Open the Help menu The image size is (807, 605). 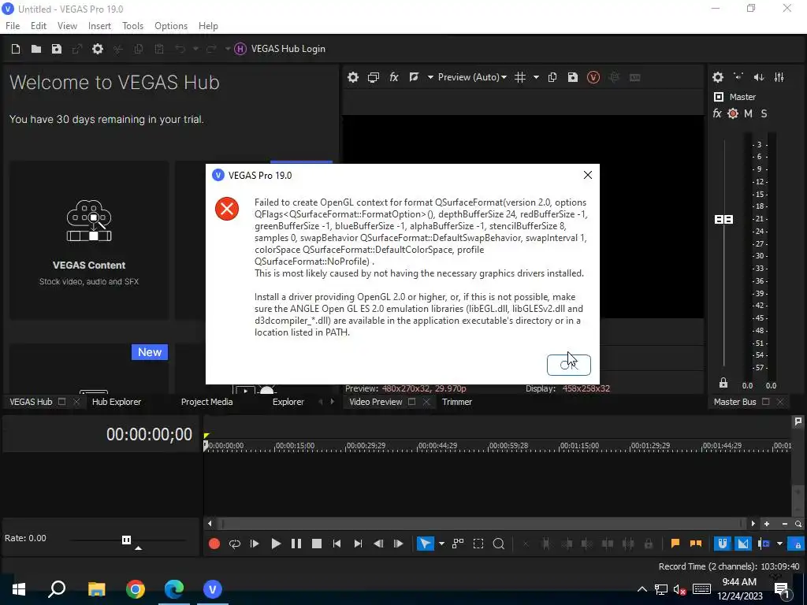click(x=208, y=26)
